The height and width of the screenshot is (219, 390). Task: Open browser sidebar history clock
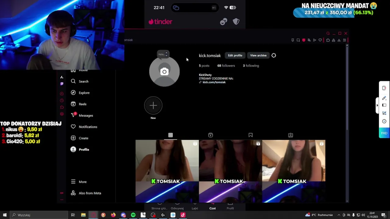click(x=62, y=100)
